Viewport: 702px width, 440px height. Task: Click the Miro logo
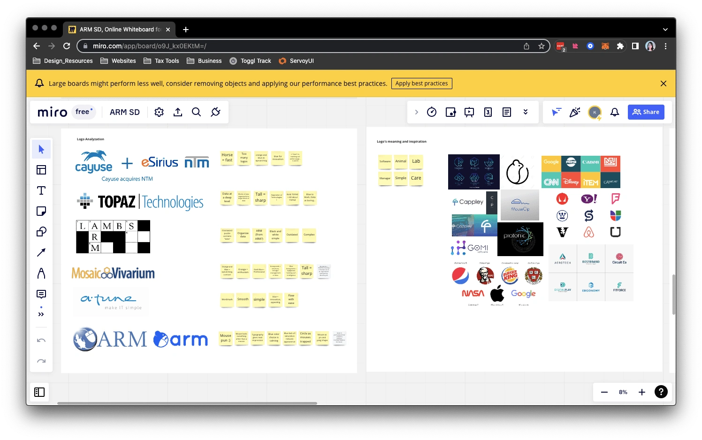coord(53,112)
